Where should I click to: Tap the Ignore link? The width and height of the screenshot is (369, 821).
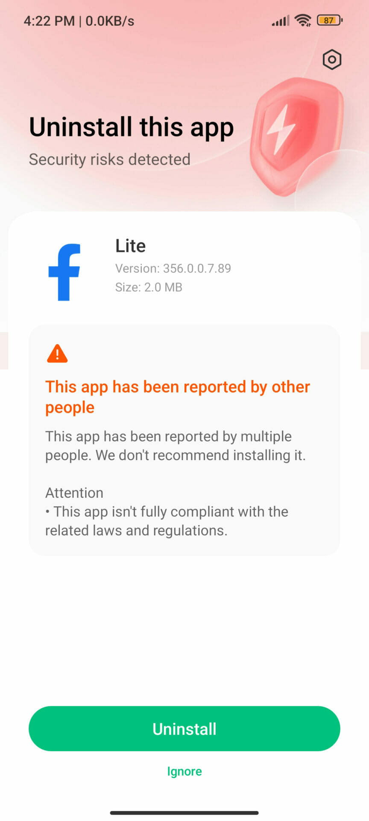pos(184,771)
